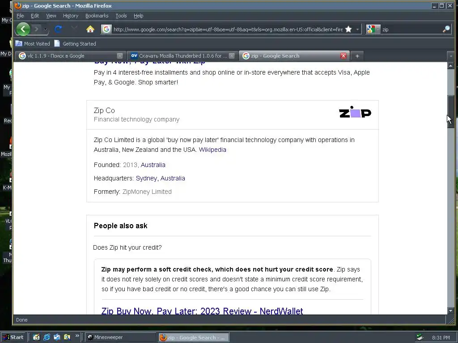Screen dimensions: 458x343
Task: Click the magnifier icon in the search box
Action: pos(446,29)
